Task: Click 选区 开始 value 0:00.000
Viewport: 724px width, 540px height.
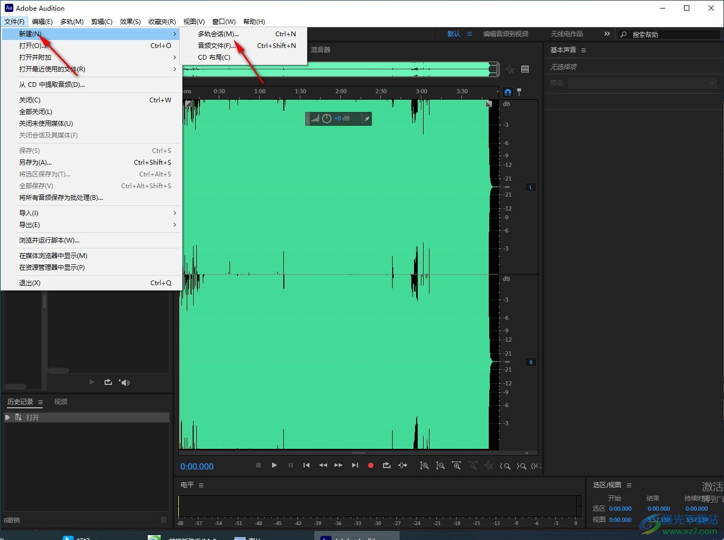Action: [620, 509]
